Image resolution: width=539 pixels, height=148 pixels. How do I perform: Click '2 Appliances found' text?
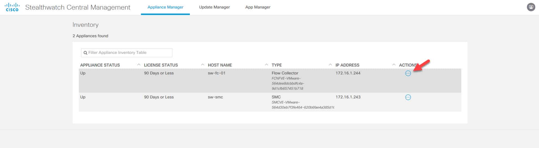coord(90,36)
